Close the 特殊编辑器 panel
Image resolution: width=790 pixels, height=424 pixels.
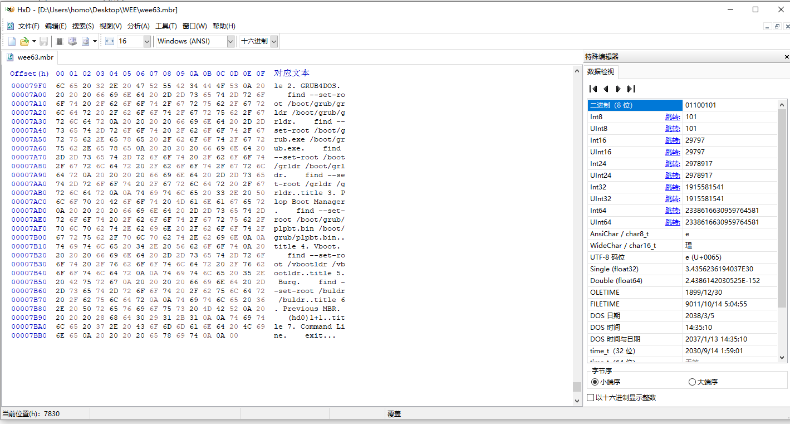tap(786, 57)
